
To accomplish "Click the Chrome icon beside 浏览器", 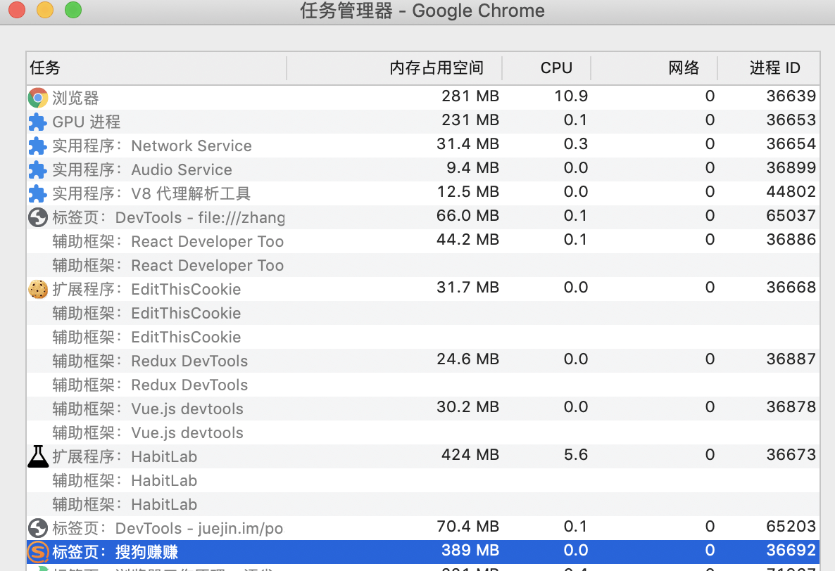I will point(38,98).
